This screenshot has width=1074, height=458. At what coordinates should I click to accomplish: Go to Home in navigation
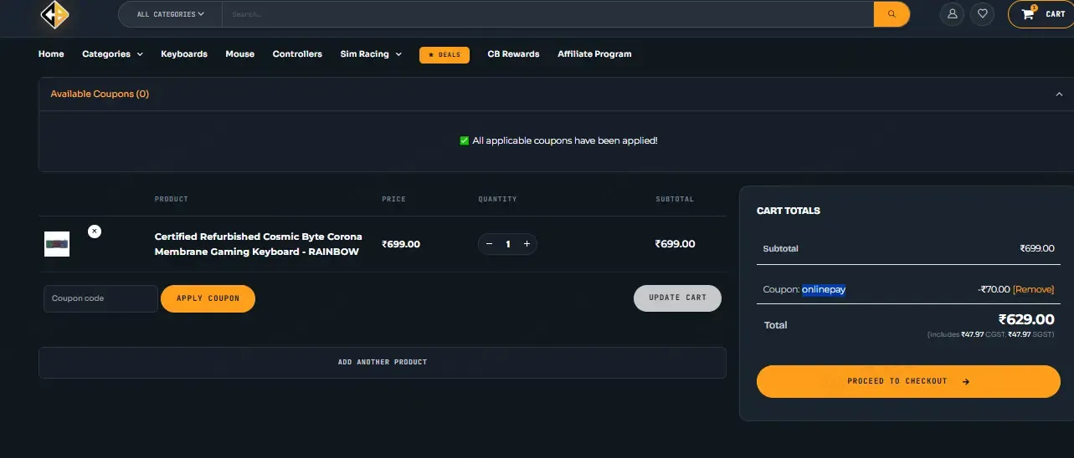click(x=51, y=54)
